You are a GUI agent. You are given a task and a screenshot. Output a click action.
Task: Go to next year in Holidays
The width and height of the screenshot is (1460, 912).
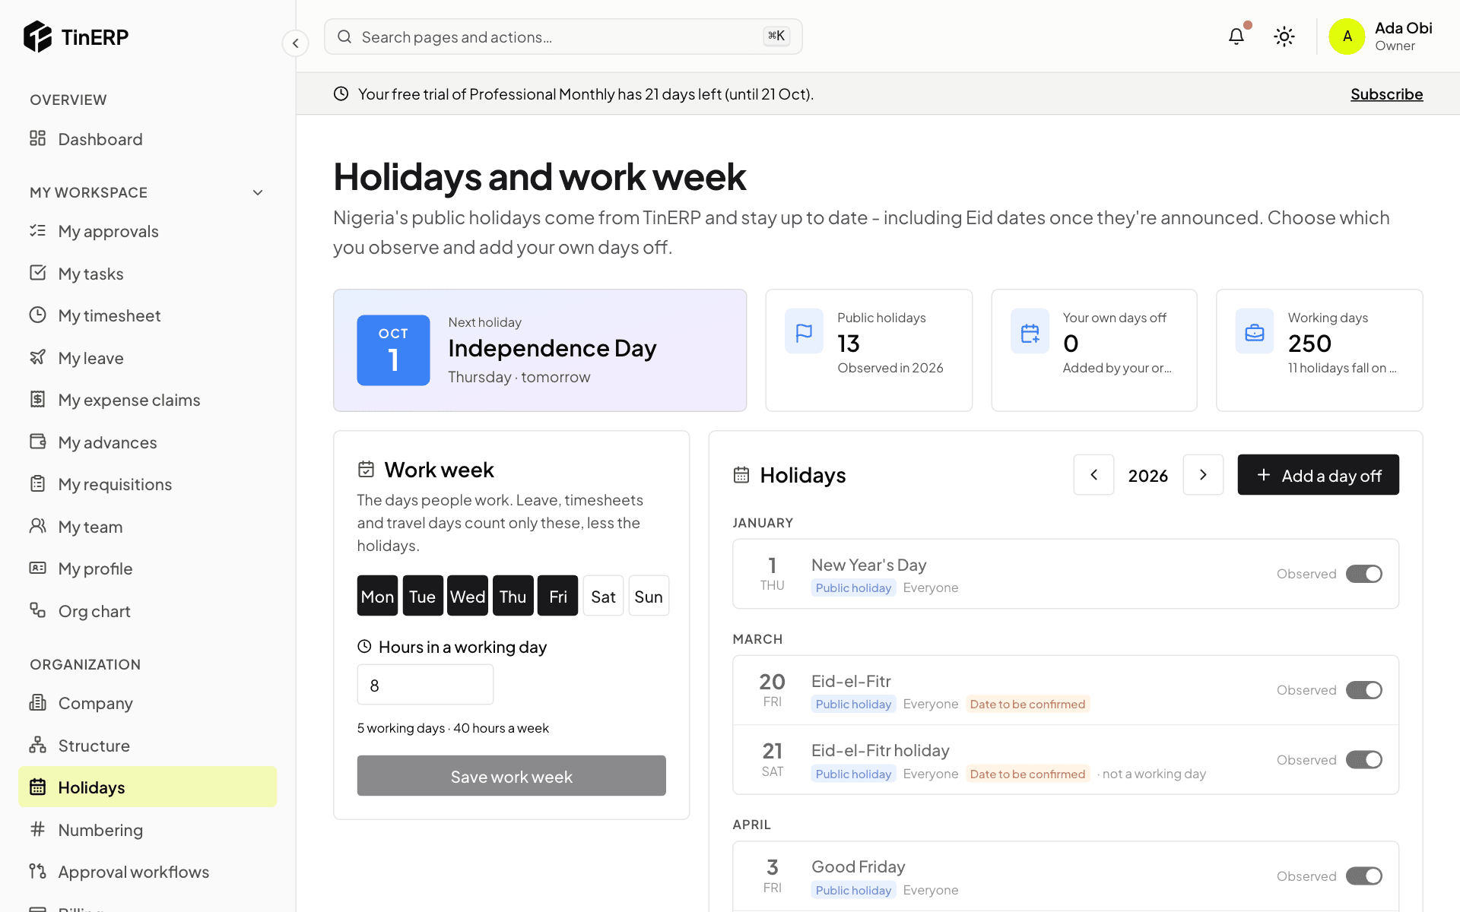(1203, 475)
